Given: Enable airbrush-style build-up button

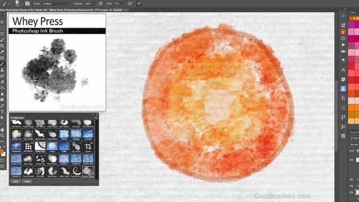Looking at the screenshot, I should 130,4.
